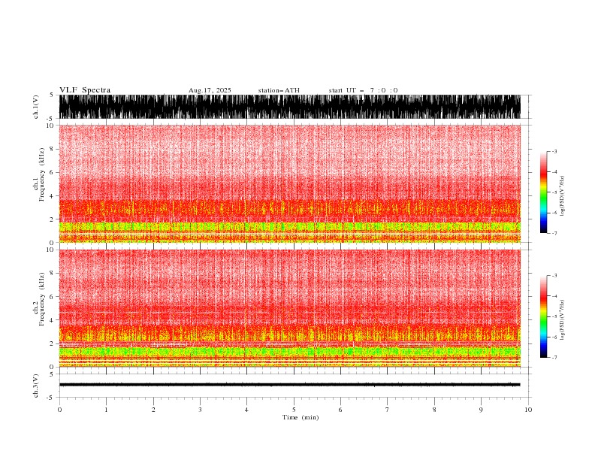
Task: Click the "2" kHz tick of ch.1 spectrogram
Action: 53,219
